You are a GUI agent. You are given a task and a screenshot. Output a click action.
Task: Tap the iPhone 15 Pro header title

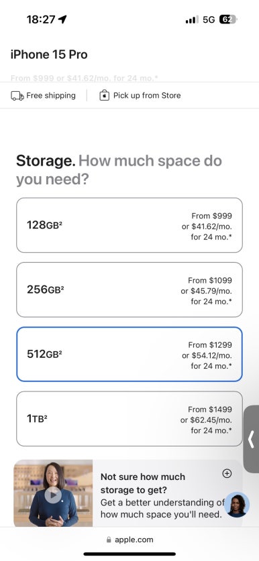49,55
